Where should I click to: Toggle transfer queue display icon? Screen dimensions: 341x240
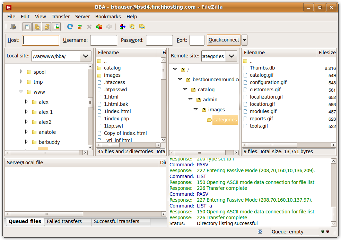(x=56, y=27)
